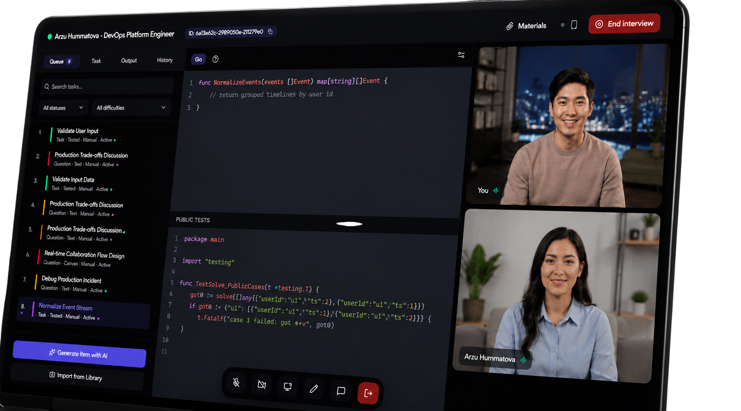Start screen sharing from bottom toolbar
Image resolution: width=741 pixels, height=411 pixels.
coord(288,387)
